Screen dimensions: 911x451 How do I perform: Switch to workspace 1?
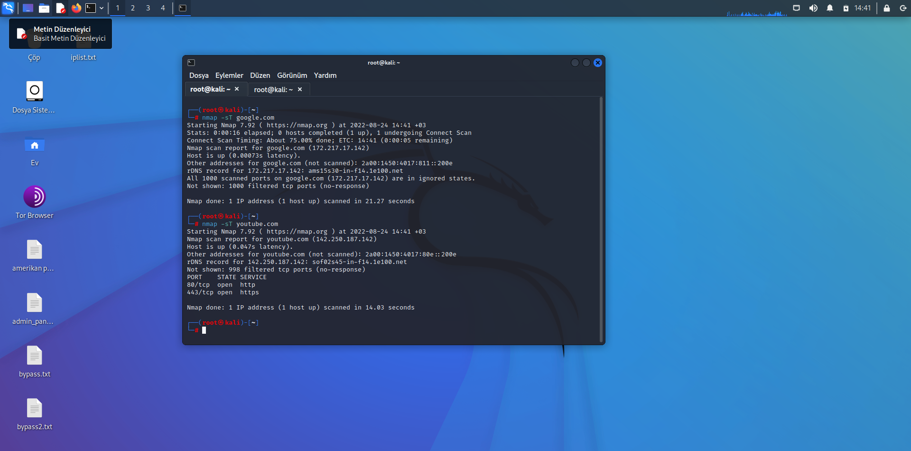coord(118,8)
